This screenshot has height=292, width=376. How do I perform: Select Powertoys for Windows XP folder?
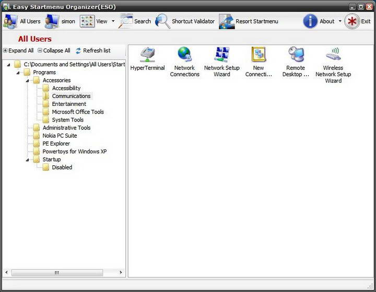pos(75,151)
